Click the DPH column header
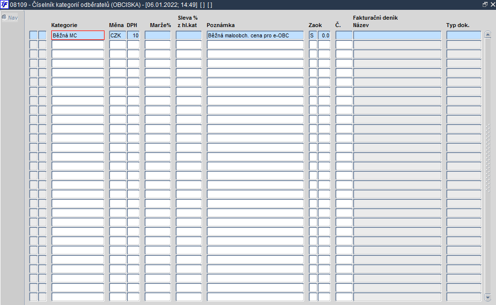The image size is (496, 305). pos(132,25)
